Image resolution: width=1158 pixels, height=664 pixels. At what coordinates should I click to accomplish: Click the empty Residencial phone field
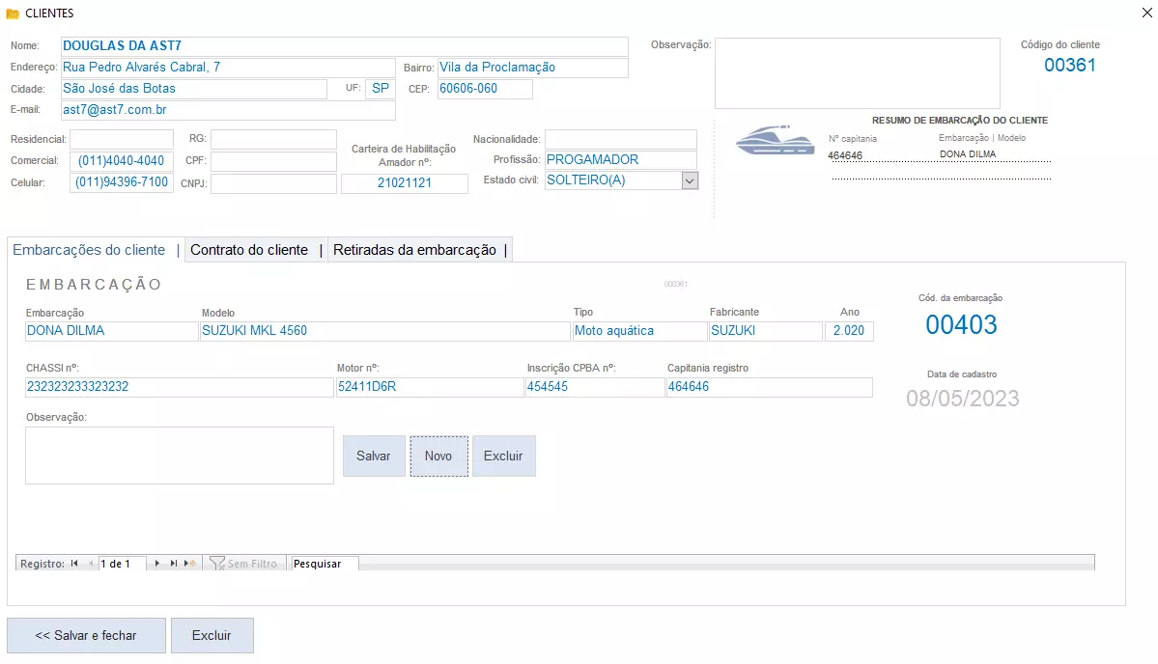tap(122, 139)
